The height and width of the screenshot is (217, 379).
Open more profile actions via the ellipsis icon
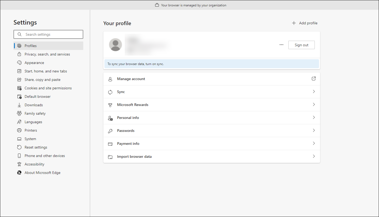coord(281,45)
